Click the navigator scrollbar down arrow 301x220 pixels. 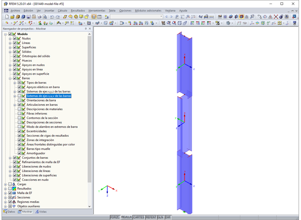[x=90, y=207]
